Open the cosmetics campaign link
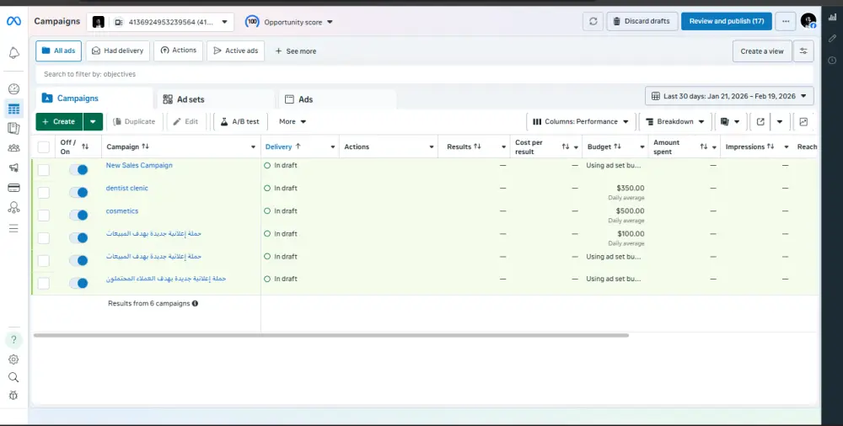843x426 pixels. click(122, 211)
